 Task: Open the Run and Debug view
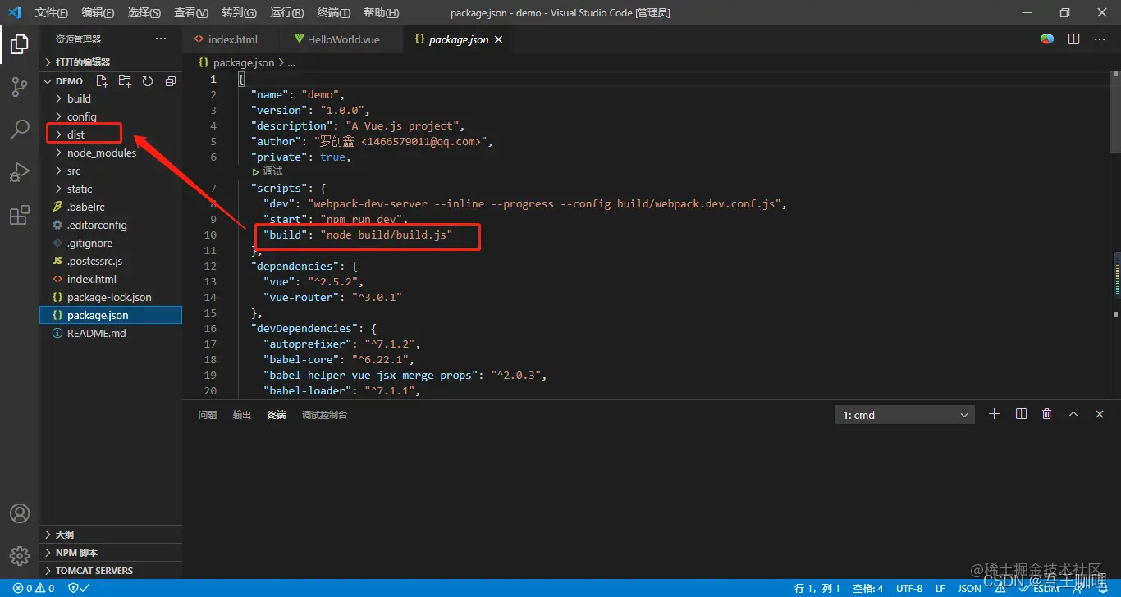20,172
